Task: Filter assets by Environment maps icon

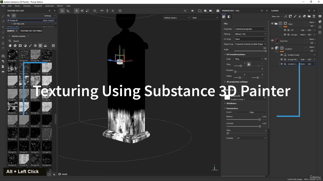Action: point(45,46)
